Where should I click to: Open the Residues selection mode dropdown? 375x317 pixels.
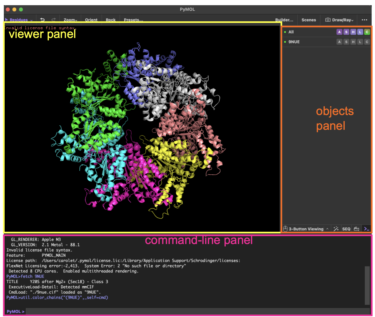pyautogui.click(x=19, y=20)
